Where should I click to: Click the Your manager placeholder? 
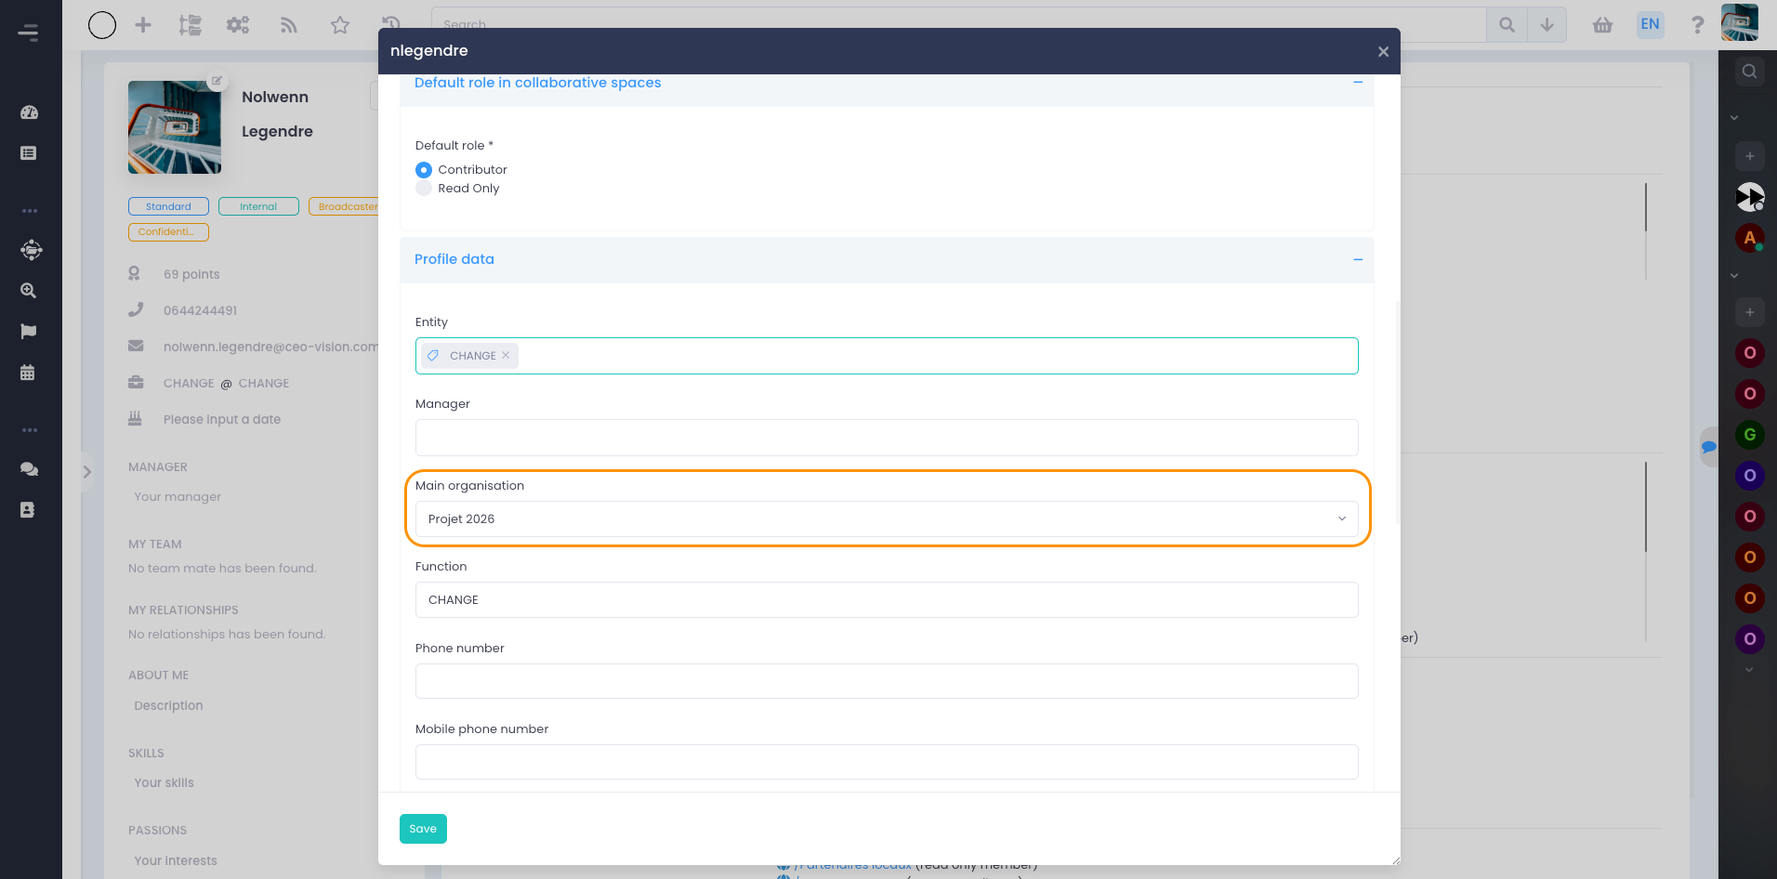tap(178, 497)
